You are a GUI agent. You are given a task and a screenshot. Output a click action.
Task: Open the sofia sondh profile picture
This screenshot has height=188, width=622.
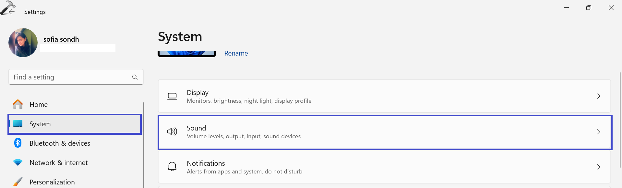(x=23, y=43)
